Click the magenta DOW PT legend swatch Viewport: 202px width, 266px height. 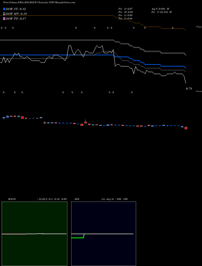[4, 19]
